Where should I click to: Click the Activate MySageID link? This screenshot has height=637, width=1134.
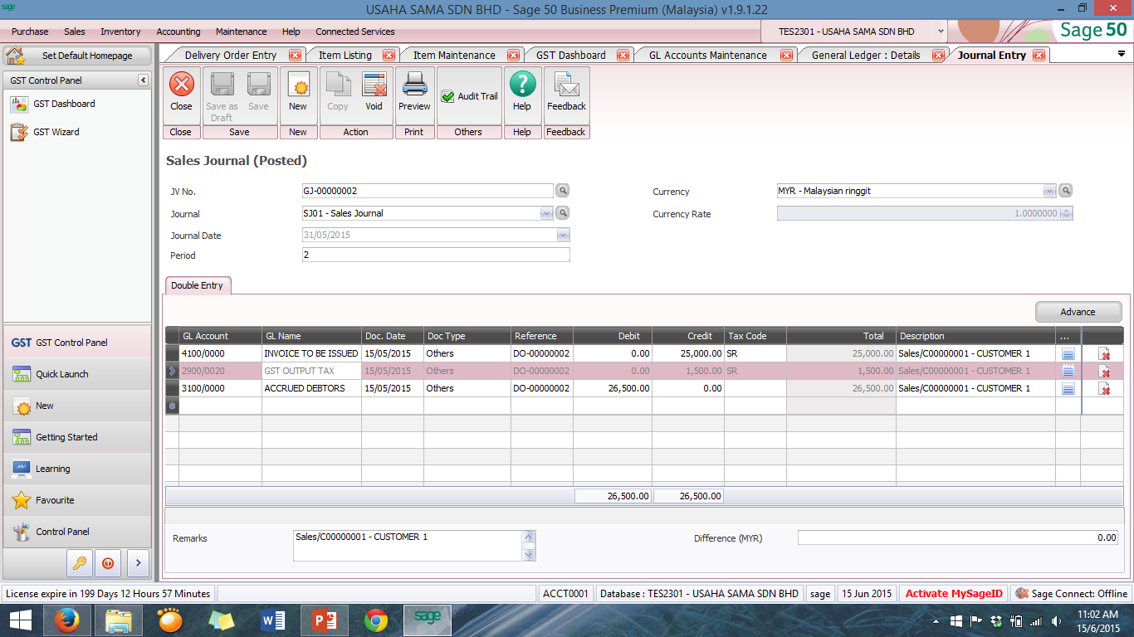coord(954,594)
